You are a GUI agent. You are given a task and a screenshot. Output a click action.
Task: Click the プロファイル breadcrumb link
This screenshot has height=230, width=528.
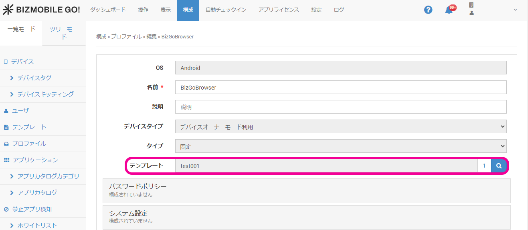pyautogui.click(x=126, y=37)
